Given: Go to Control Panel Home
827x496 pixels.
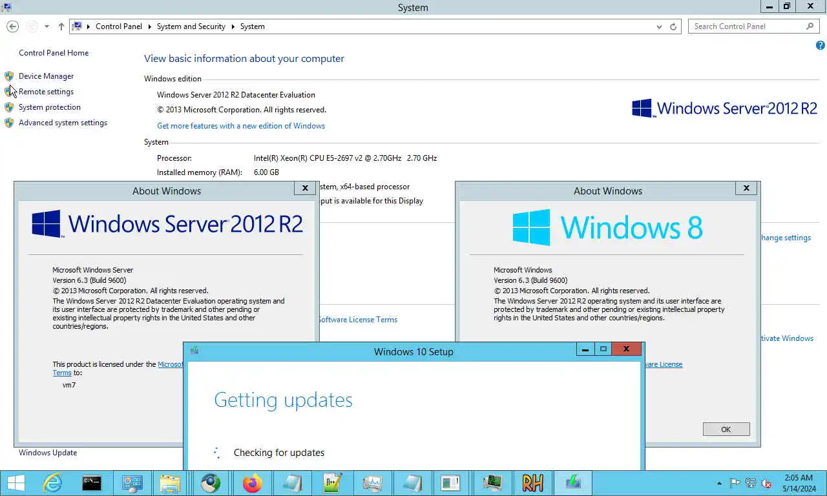Looking at the screenshot, I should pos(54,53).
